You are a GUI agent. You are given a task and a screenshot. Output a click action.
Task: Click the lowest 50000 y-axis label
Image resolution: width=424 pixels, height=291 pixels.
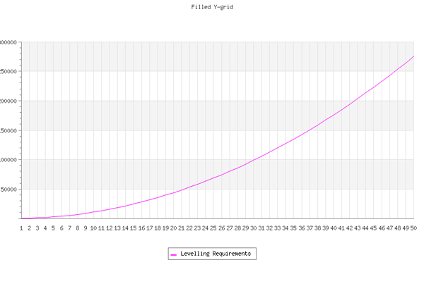(8, 190)
